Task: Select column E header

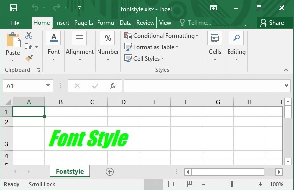Action: coord(155,102)
